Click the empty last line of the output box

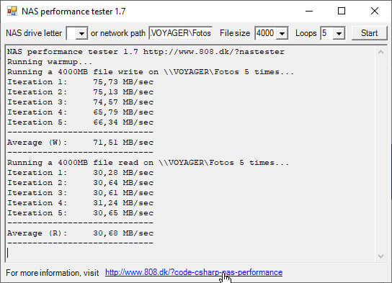pyautogui.click(x=190, y=253)
